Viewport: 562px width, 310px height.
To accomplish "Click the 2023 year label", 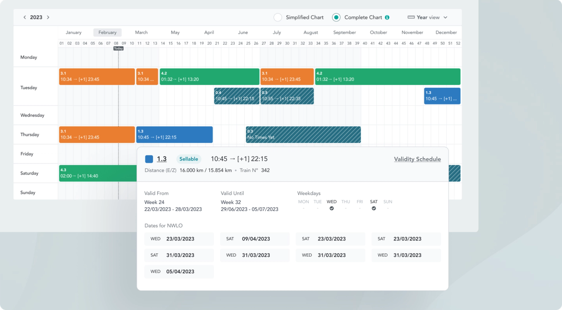I will (36, 17).
